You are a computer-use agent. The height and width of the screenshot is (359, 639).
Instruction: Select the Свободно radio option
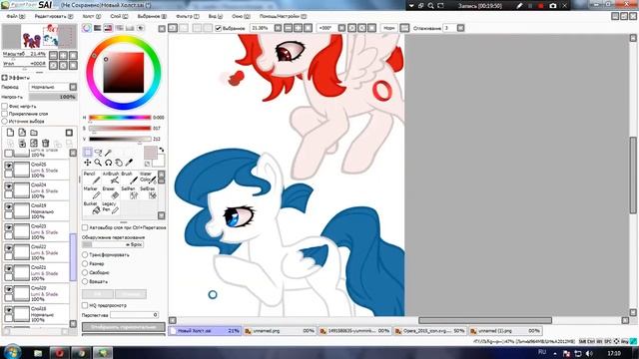click(85, 272)
